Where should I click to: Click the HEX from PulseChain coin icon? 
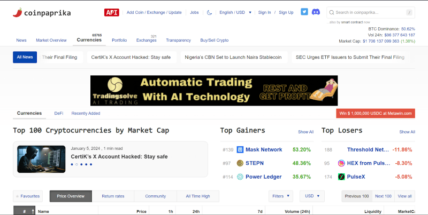click(x=341, y=163)
